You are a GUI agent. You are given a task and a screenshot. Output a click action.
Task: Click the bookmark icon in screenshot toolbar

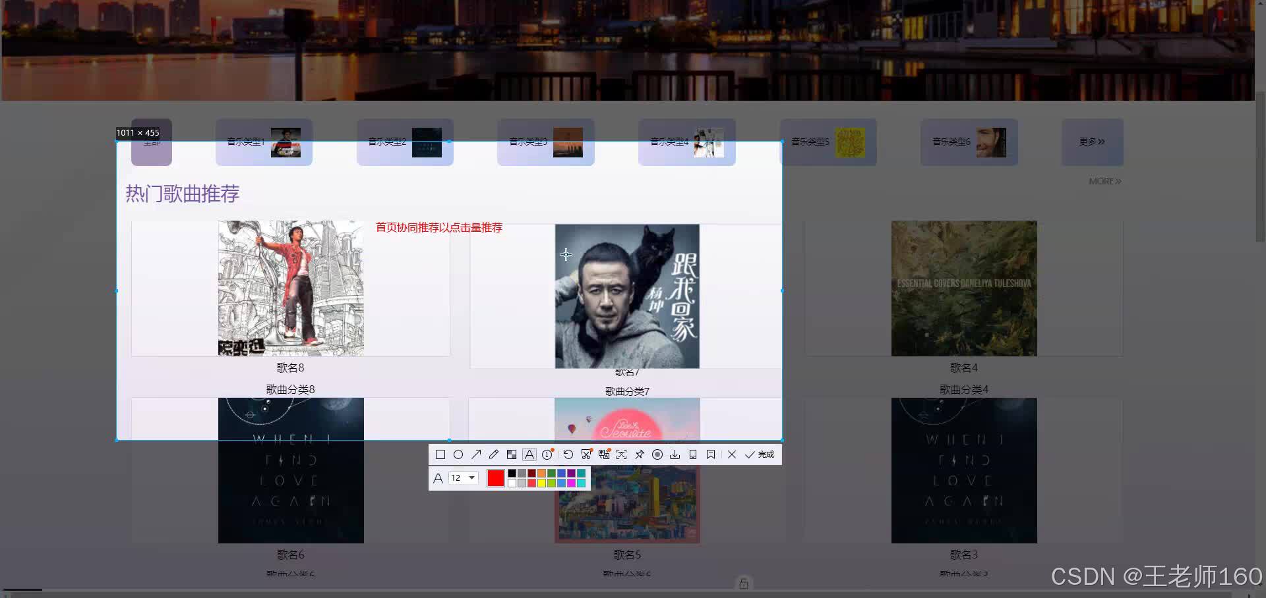pos(711,454)
